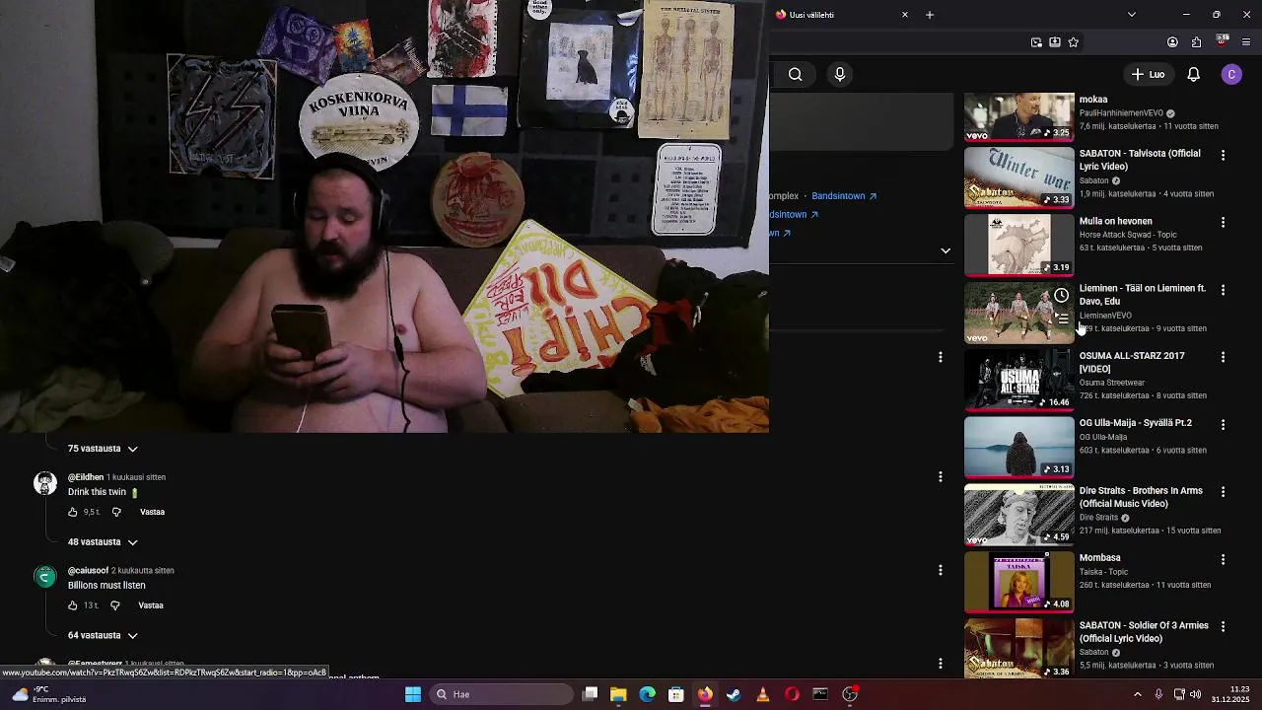The height and width of the screenshot is (710, 1262).
Task: Reply with Vastaa to @Eildhen comment
Action: point(152,512)
